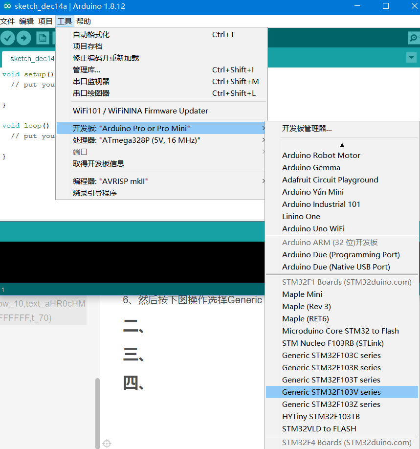Open 管理库... from Tools menu
The height and width of the screenshot is (449, 420).
(162, 70)
